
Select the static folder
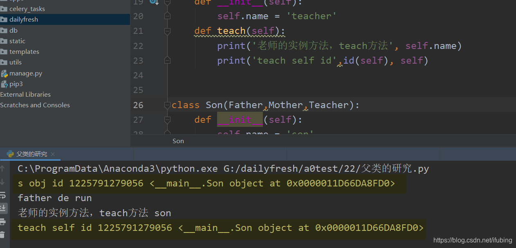18,41
